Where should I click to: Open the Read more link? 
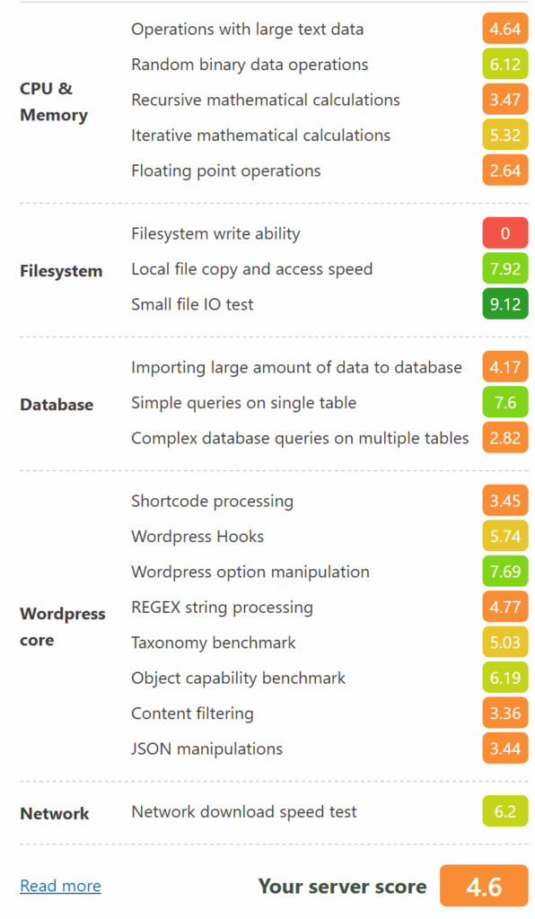[60, 886]
